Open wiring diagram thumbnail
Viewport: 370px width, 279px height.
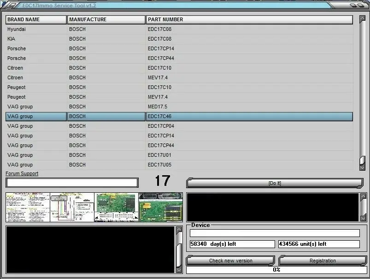click(72, 207)
